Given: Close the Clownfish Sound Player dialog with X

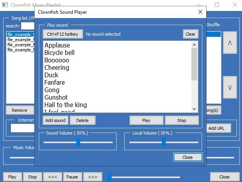Looking at the screenshot, I should (x=200, y=12).
